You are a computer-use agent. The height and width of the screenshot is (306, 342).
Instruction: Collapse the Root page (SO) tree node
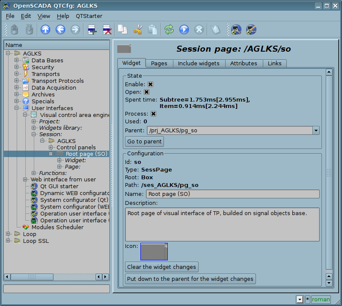click(51, 154)
